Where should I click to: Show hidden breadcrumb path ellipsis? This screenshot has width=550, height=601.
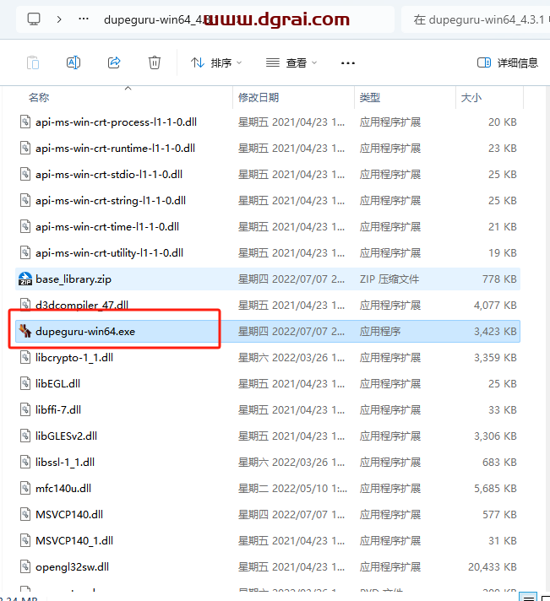[x=84, y=19]
